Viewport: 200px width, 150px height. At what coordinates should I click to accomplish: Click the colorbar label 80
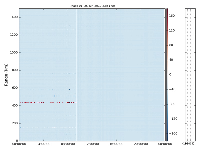click(x=171, y=45)
